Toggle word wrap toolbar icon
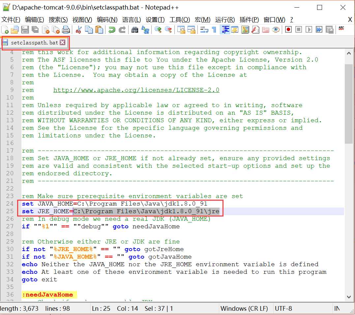The width and height of the screenshot is (355, 315). pyautogui.click(x=204, y=30)
